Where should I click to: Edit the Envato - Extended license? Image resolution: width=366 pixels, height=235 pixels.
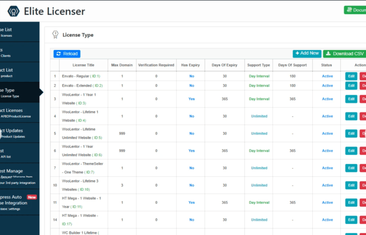[x=351, y=86]
